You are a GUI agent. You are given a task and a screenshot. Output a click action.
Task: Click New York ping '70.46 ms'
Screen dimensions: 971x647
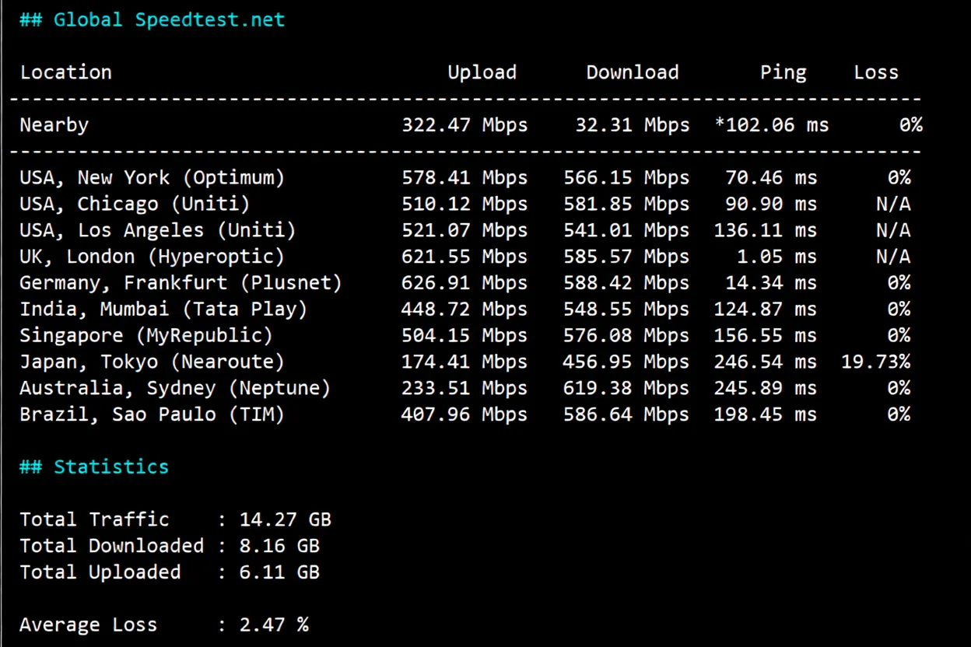771,178
